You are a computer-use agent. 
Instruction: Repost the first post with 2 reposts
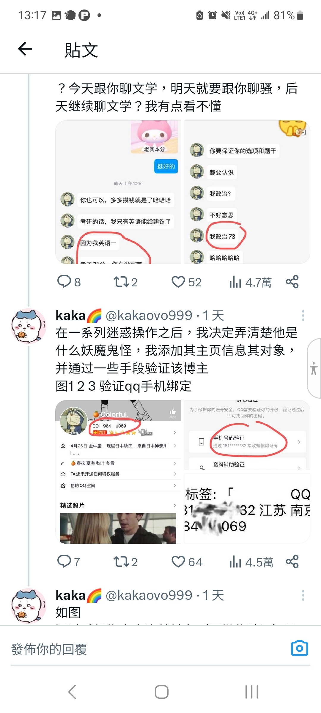(125, 282)
